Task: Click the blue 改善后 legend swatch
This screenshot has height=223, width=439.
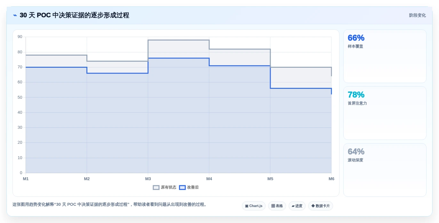Action: (182, 188)
